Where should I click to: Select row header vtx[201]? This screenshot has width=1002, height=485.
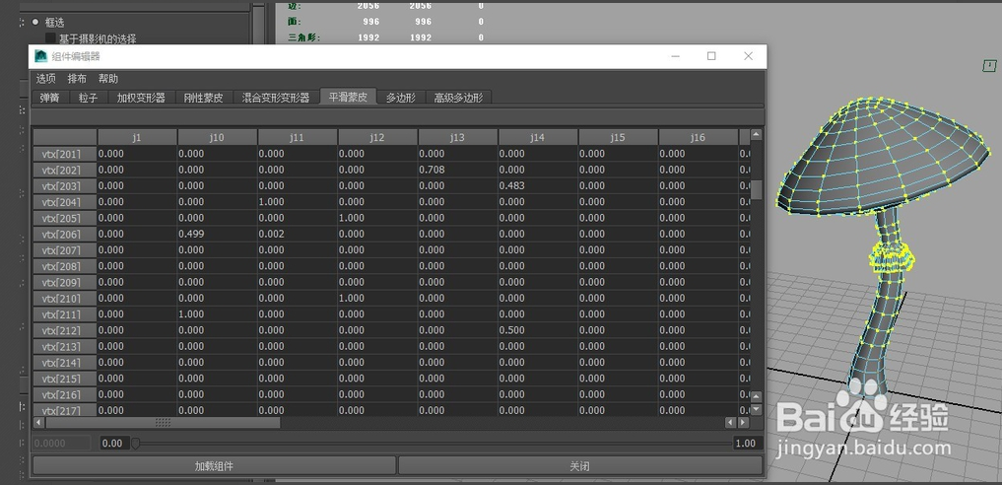[65, 154]
